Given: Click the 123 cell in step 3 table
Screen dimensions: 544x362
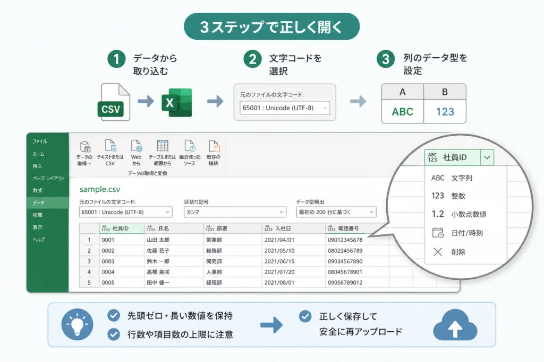Looking at the screenshot, I should click(445, 111).
